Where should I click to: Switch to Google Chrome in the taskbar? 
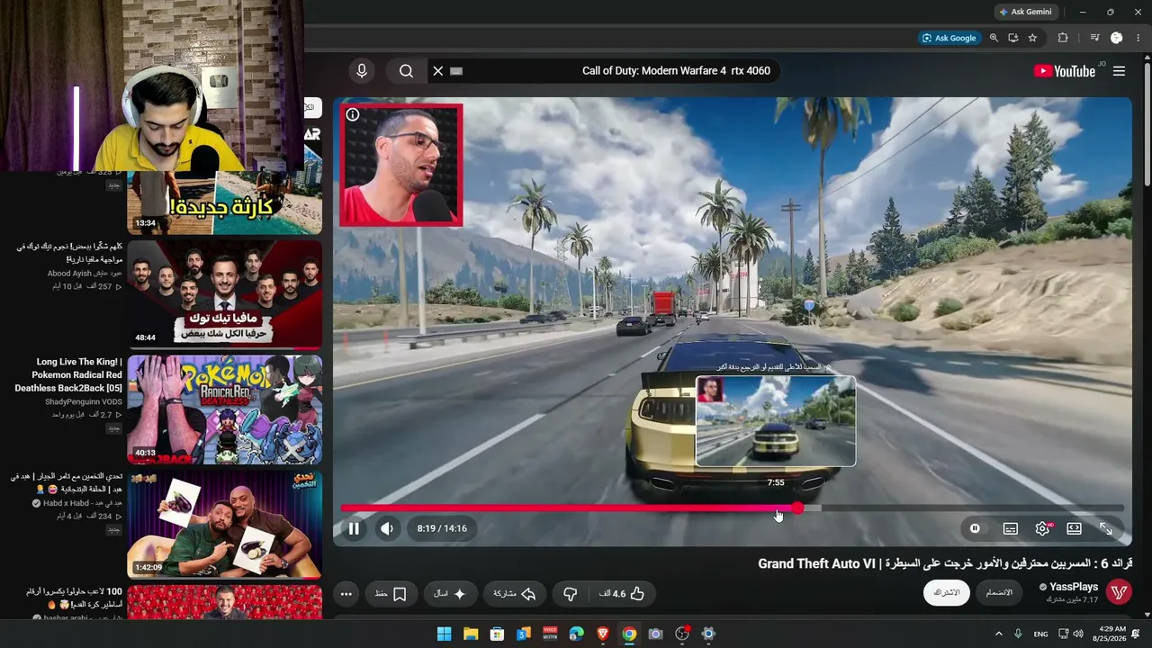pyautogui.click(x=629, y=634)
